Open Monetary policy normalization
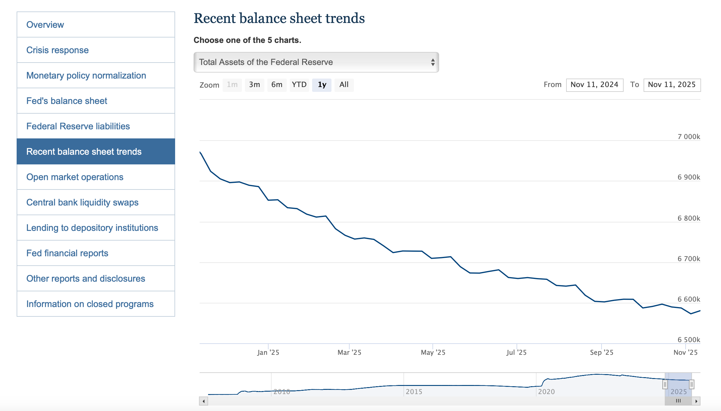Screen dimensions: 721x411 pyautogui.click(x=86, y=75)
